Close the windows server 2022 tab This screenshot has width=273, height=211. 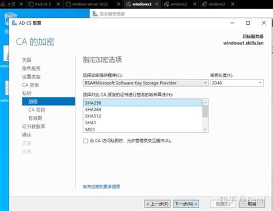[119, 4]
